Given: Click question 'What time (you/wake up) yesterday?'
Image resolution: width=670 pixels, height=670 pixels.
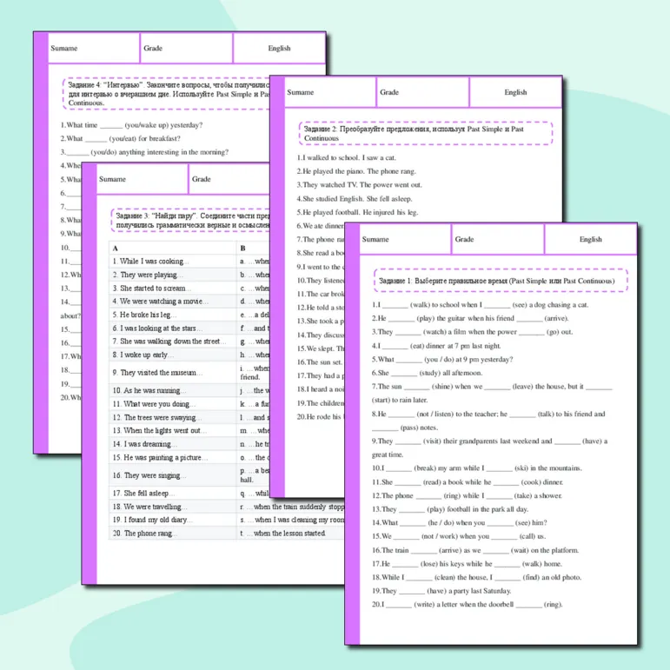Looking at the screenshot, I should (131, 125).
